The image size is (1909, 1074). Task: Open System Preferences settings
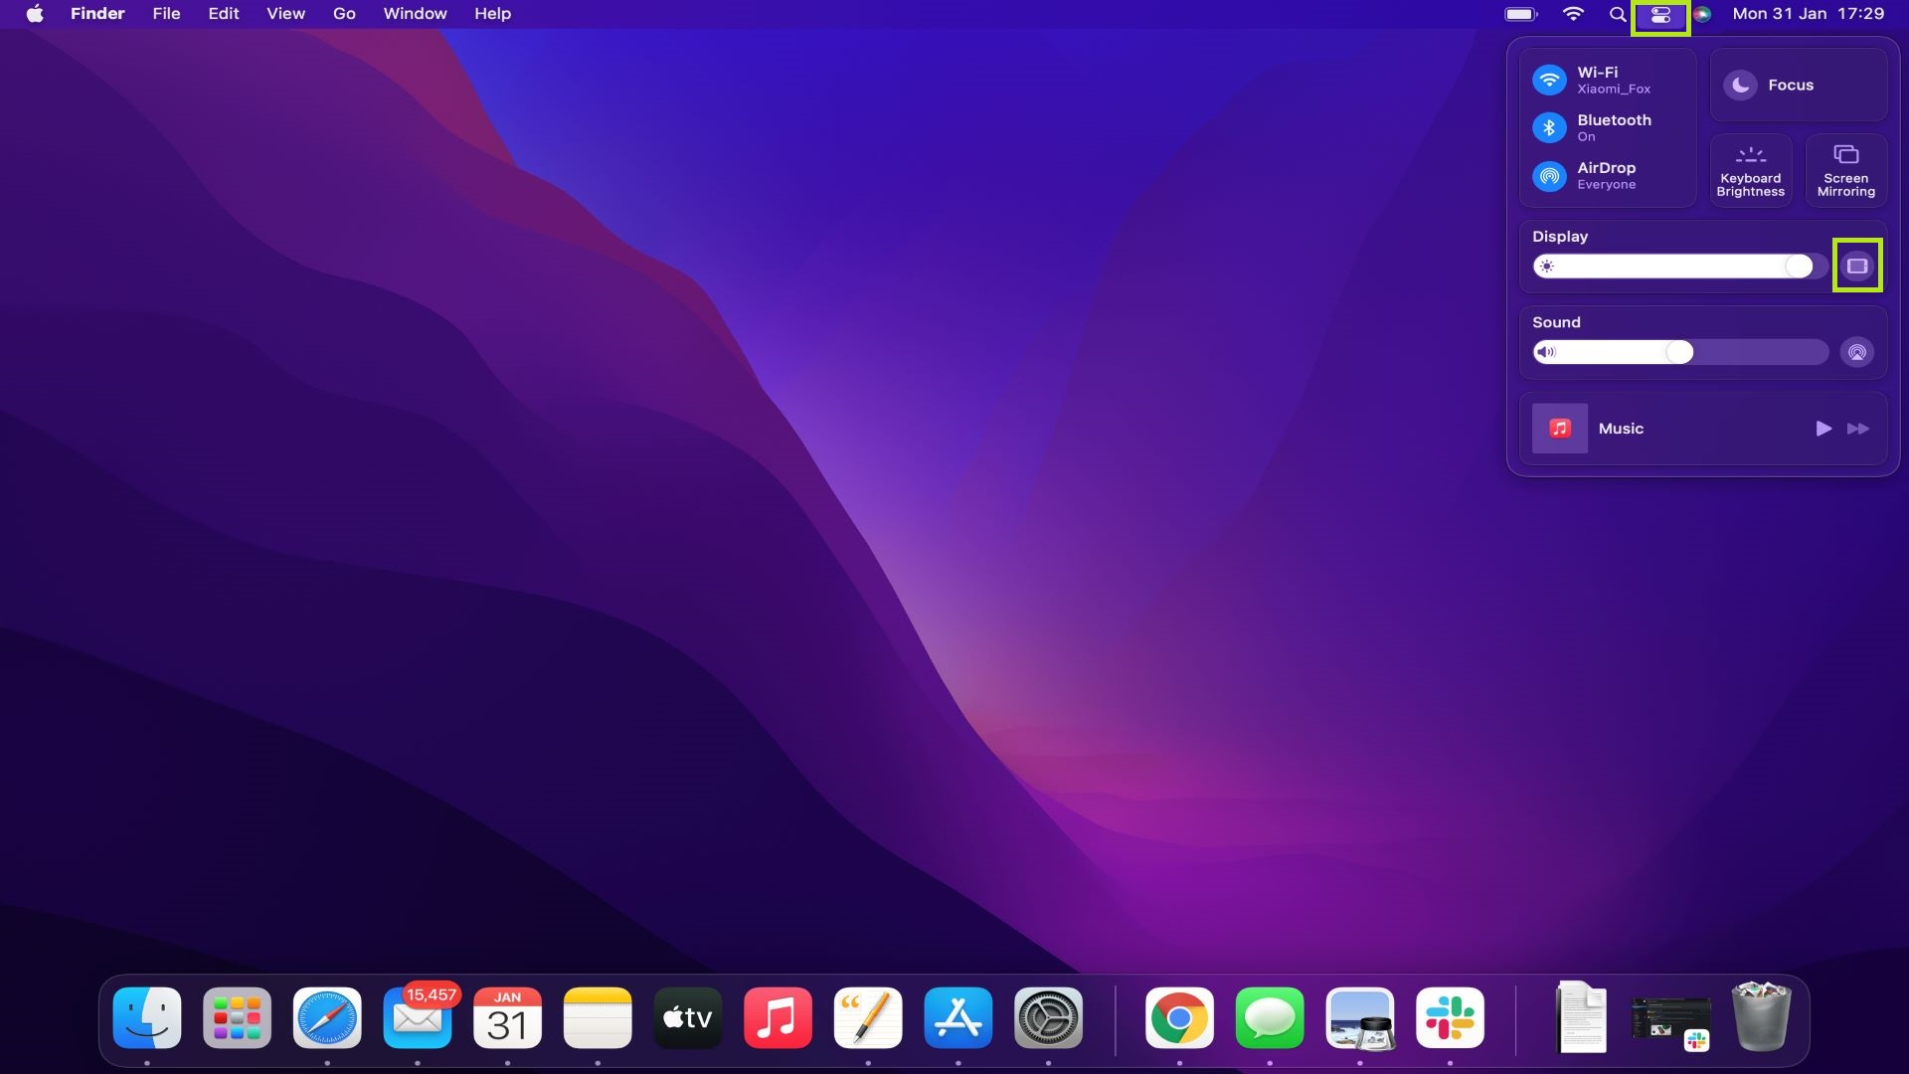(1049, 1017)
